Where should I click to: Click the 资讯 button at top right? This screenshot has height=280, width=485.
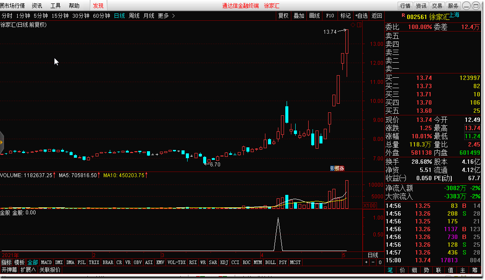tap(421, 6)
